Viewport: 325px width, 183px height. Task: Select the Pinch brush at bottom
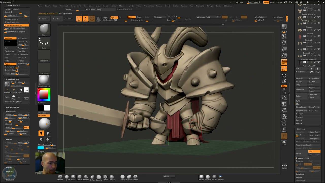[x=73, y=177]
